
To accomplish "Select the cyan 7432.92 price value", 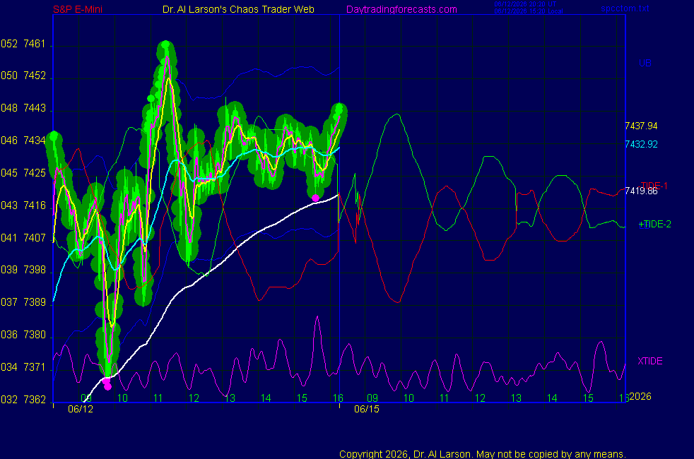I will [x=641, y=144].
